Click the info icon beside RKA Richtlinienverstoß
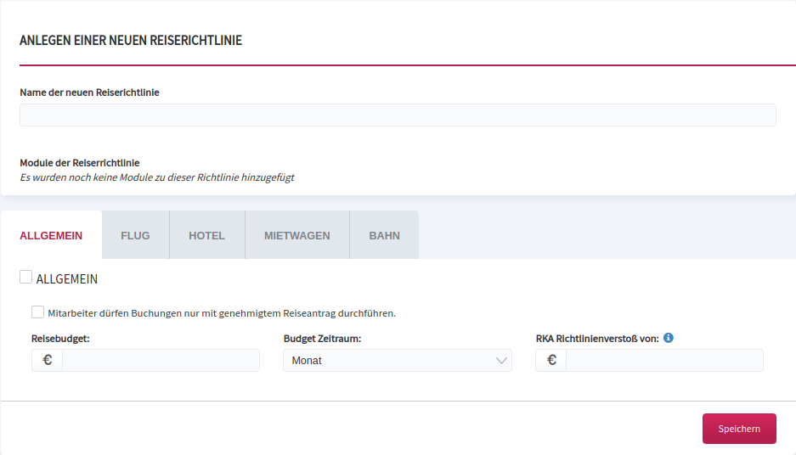The width and height of the screenshot is (796, 455). click(668, 338)
